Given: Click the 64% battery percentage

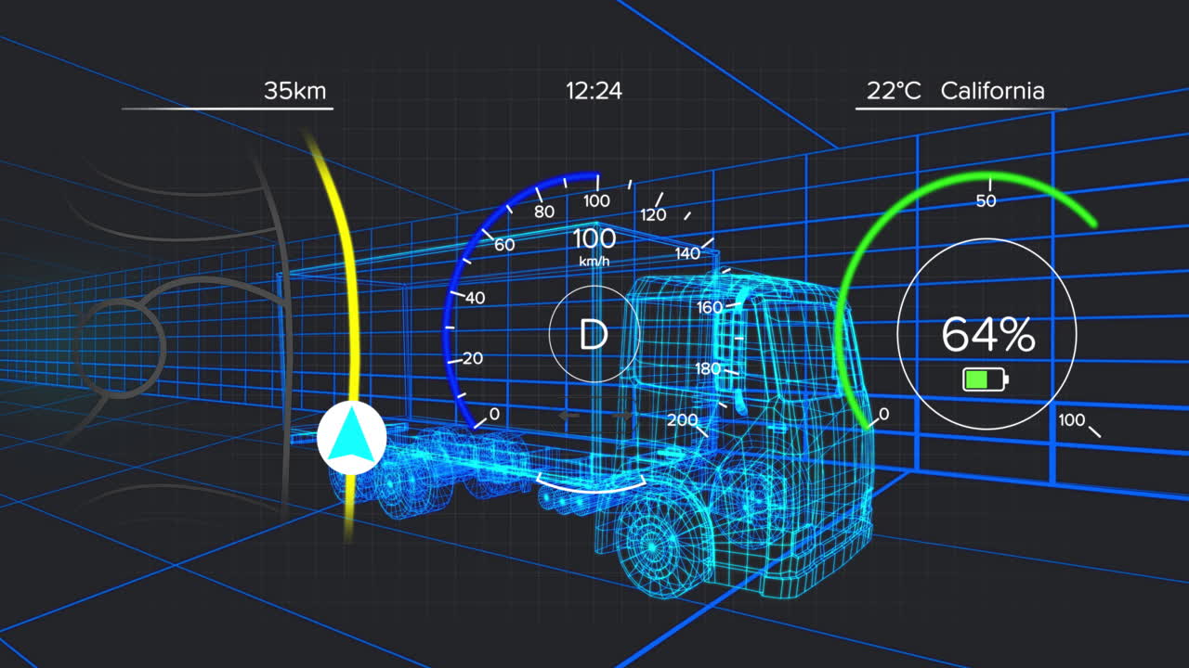Looking at the screenshot, I should (987, 334).
